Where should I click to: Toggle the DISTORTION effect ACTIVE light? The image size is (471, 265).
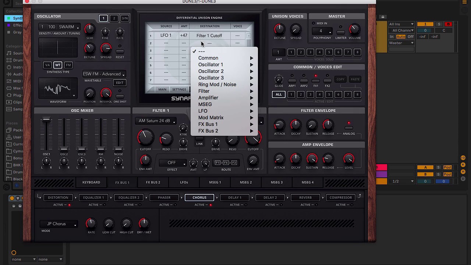(69, 205)
